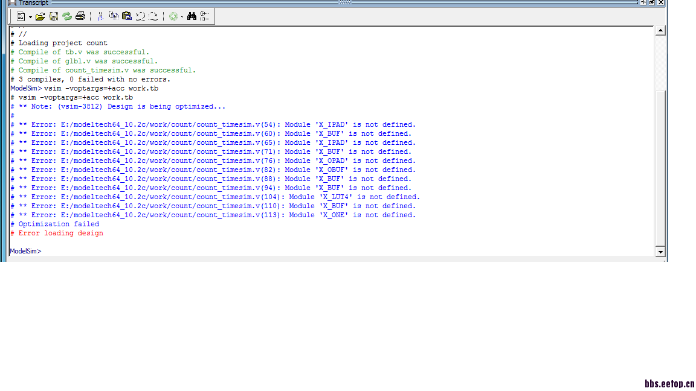696x391 pixels.
Task: Click 'Compile of glbl.v was successful.' line
Action: (85, 61)
